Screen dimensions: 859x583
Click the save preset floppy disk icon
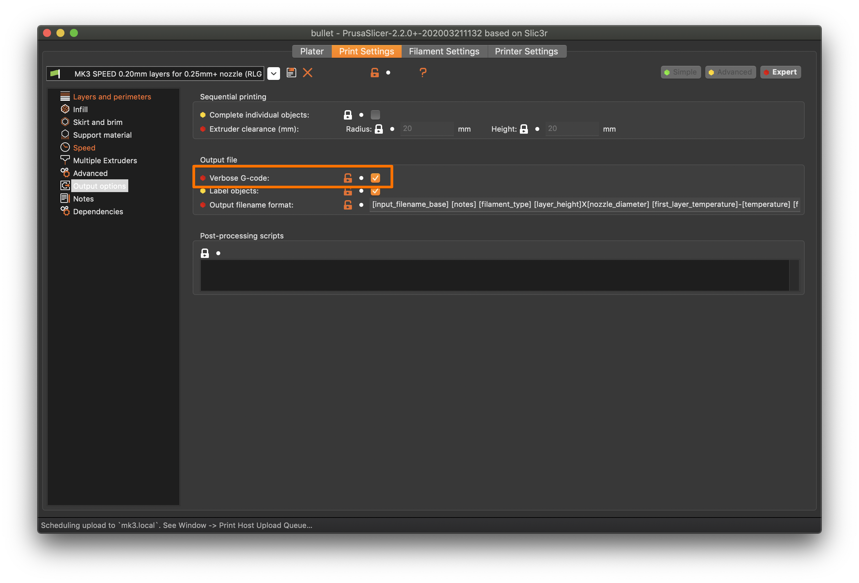291,73
